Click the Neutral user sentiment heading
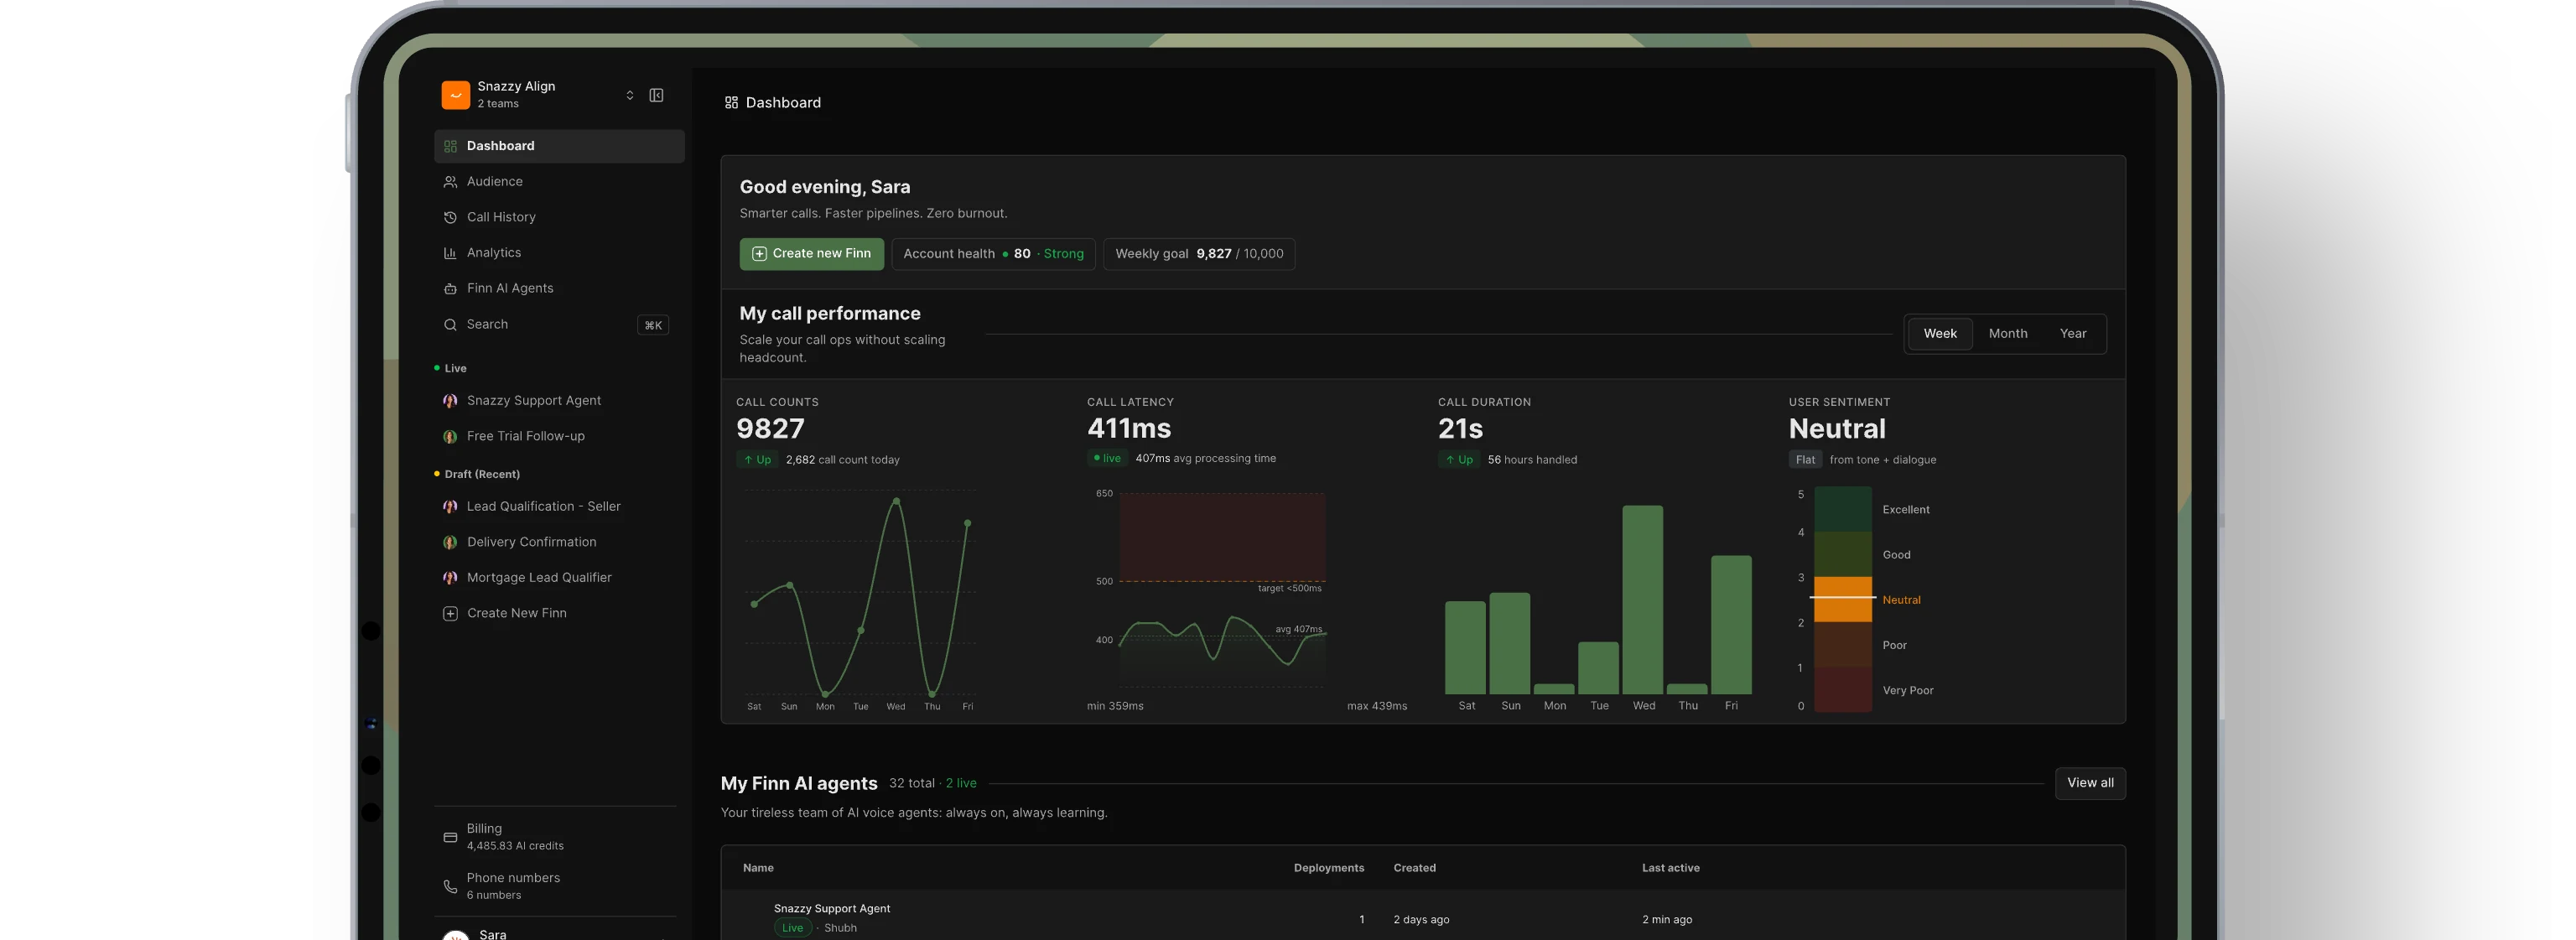2576x940 pixels. click(1837, 429)
